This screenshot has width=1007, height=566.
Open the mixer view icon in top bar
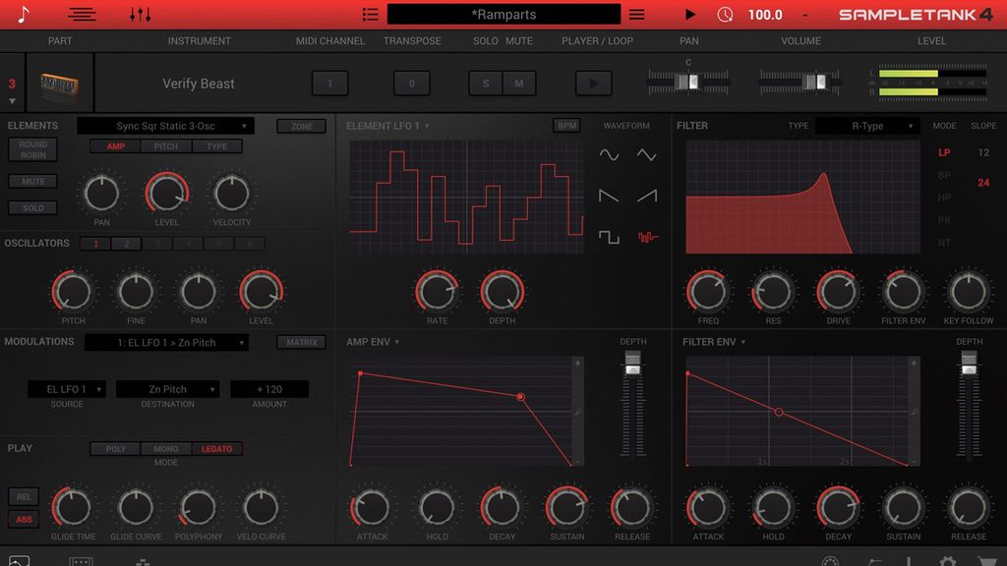[x=82, y=14]
